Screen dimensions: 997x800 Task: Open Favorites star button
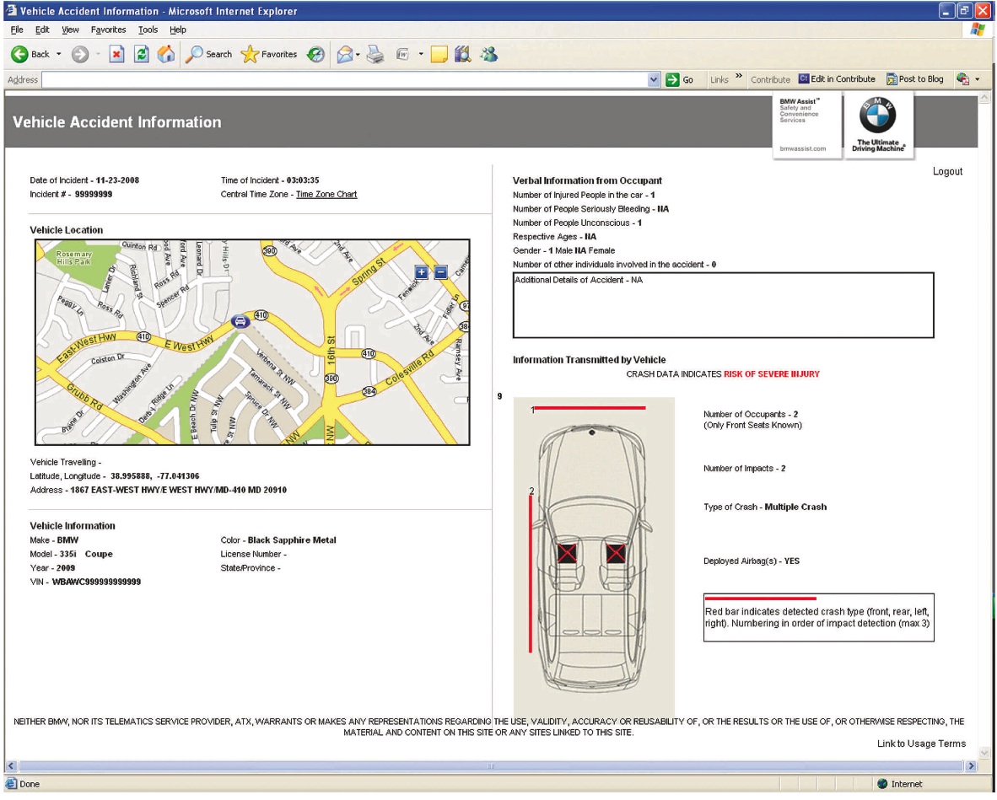[269, 55]
